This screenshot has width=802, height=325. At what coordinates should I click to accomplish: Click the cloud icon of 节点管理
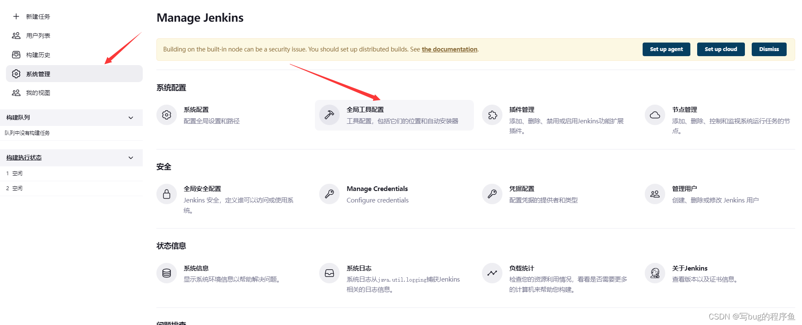[x=655, y=115]
